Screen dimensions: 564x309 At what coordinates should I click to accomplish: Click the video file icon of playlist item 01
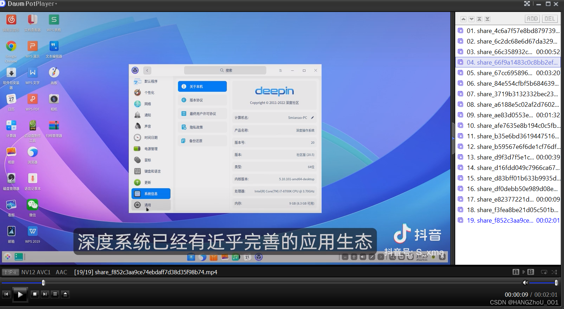pos(460,31)
